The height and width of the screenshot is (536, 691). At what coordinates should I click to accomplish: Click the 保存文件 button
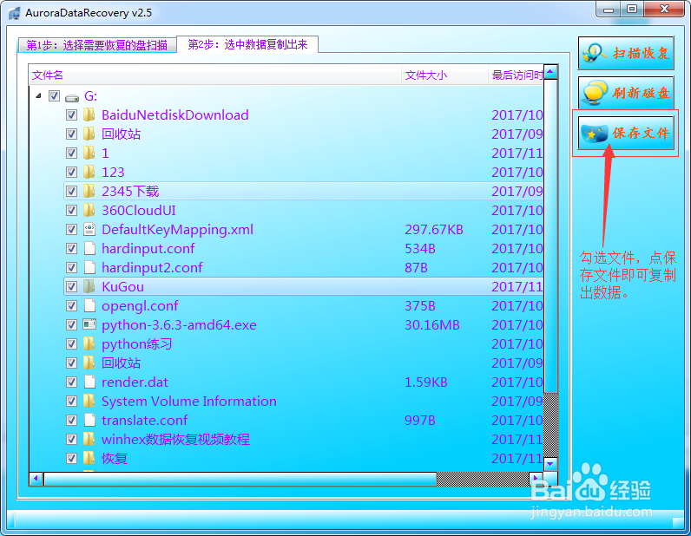click(626, 133)
